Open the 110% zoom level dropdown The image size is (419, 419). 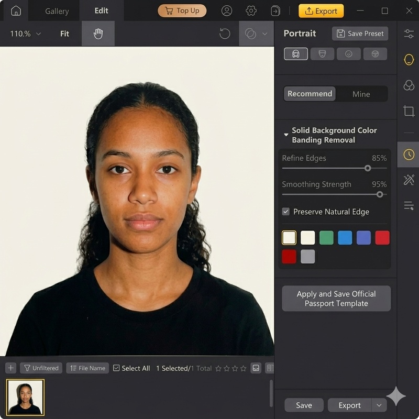25,34
